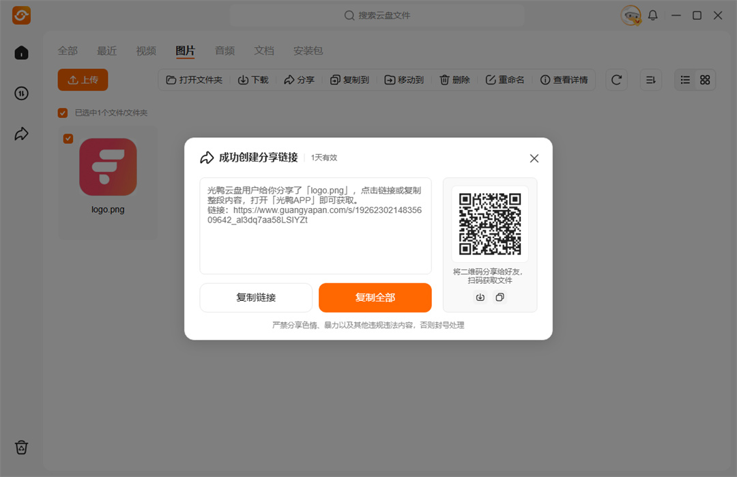Minimize the application window
Image resolution: width=737 pixels, height=477 pixels.
[x=676, y=16]
